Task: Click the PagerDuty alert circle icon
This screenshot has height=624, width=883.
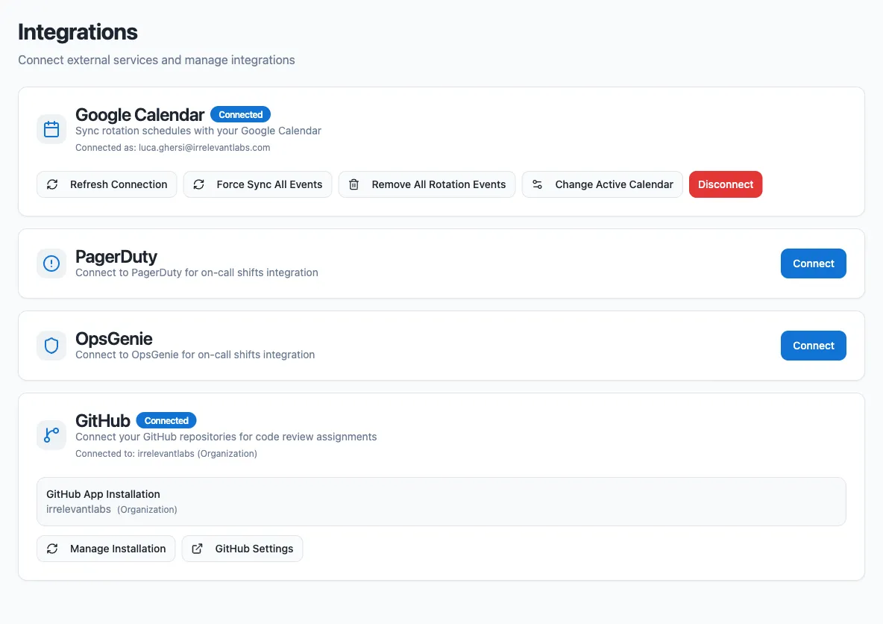Action: tap(51, 263)
